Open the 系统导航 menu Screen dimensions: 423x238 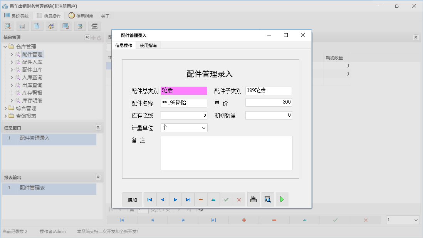(x=17, y=16)
